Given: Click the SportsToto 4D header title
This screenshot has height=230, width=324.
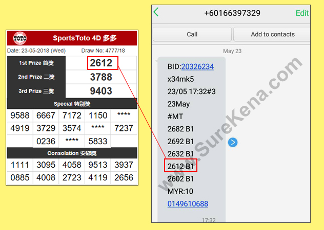Looking at the screenshot, I should click(x=85, y=38).
